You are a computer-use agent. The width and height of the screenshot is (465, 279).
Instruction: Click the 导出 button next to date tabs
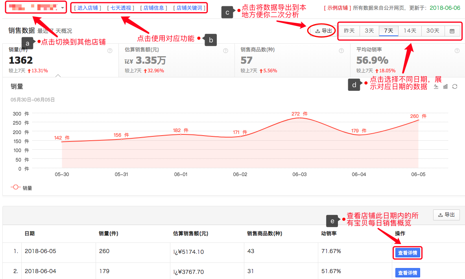click(323, 31)
